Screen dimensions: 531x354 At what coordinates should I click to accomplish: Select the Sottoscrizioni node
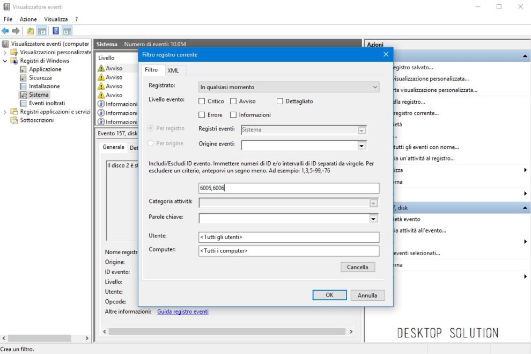36,120
